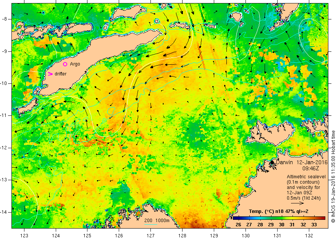Click the latitude axis label '-12'

click(x=4, y=148)
